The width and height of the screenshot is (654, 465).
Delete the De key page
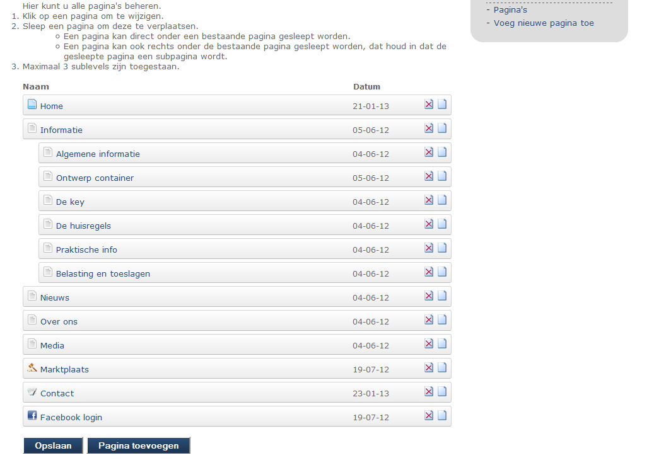tap(429, 200)
